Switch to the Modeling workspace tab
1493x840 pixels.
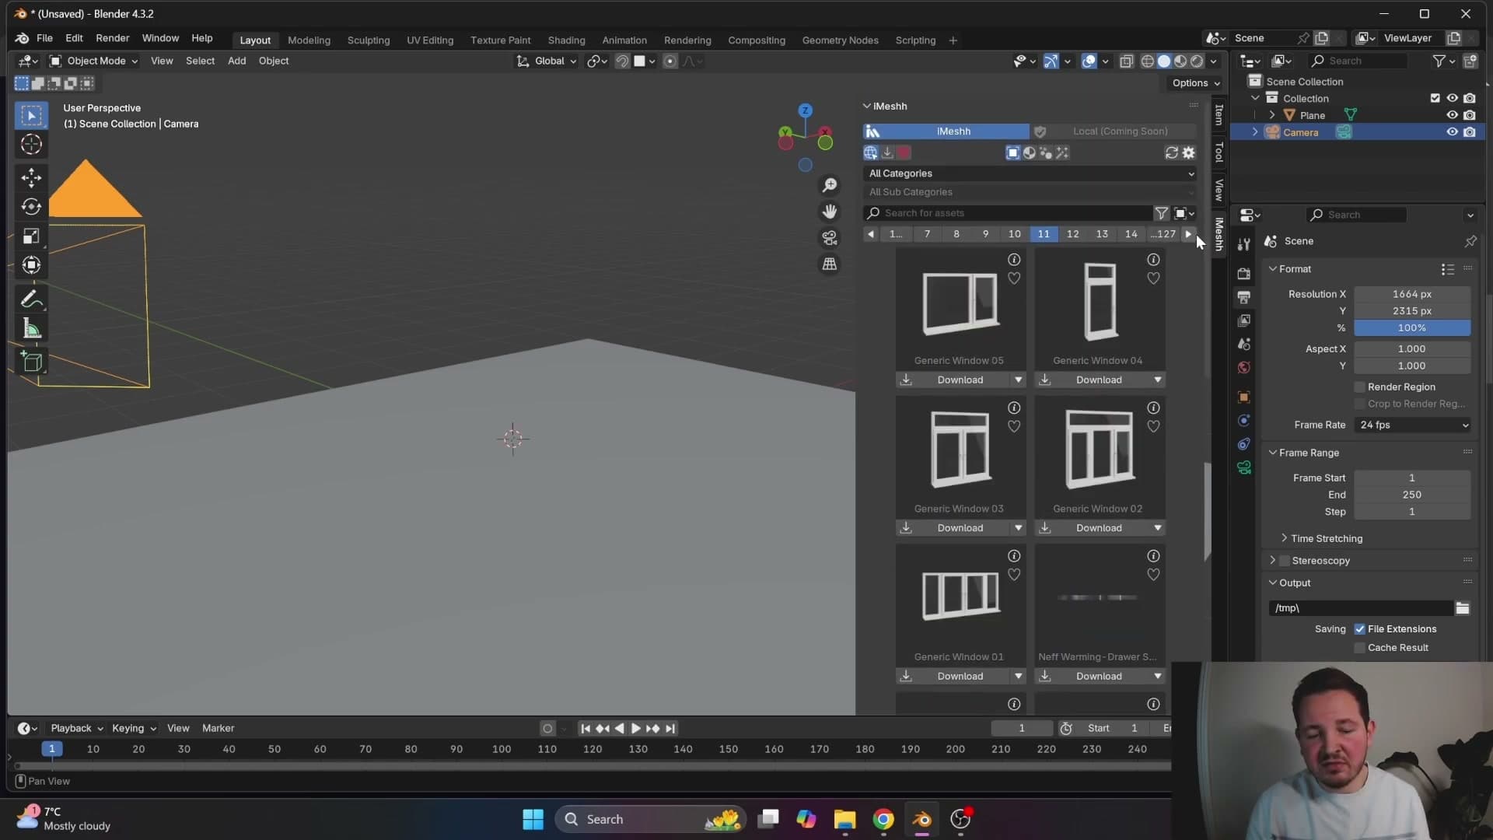[x=309, y=40]
